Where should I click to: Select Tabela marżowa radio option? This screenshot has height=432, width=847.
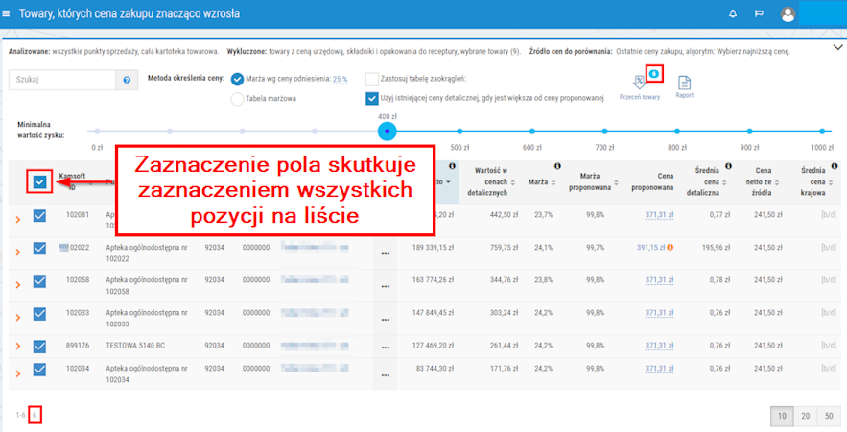237,98
